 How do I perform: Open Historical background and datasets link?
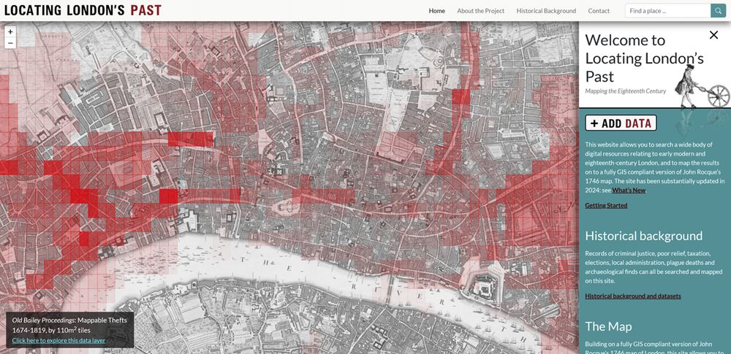click(632, 296)
